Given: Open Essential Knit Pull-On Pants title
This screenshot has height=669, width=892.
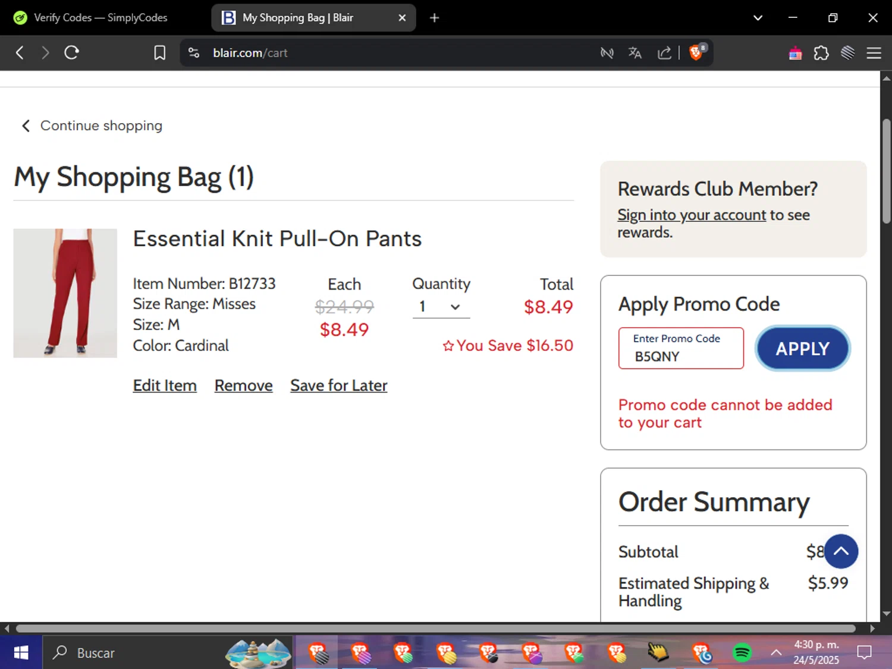Looking at the screenshot, I should [x=277, y=238].
